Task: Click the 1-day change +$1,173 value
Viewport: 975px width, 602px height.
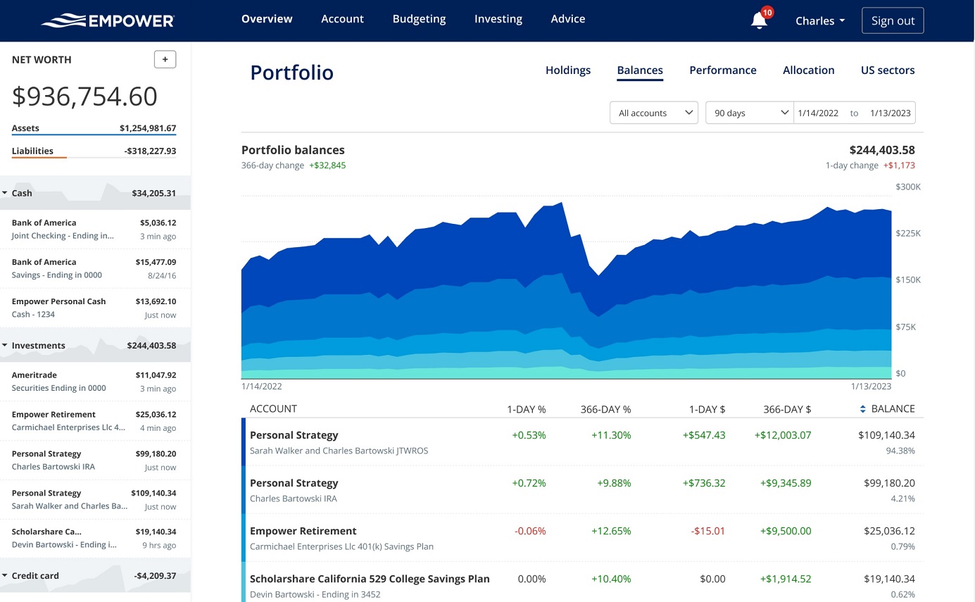Action: [899, 165]
